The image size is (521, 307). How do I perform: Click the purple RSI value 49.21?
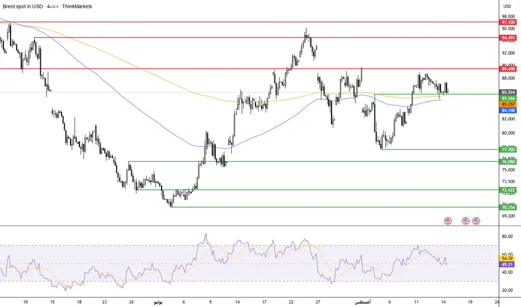click(507, 265)
